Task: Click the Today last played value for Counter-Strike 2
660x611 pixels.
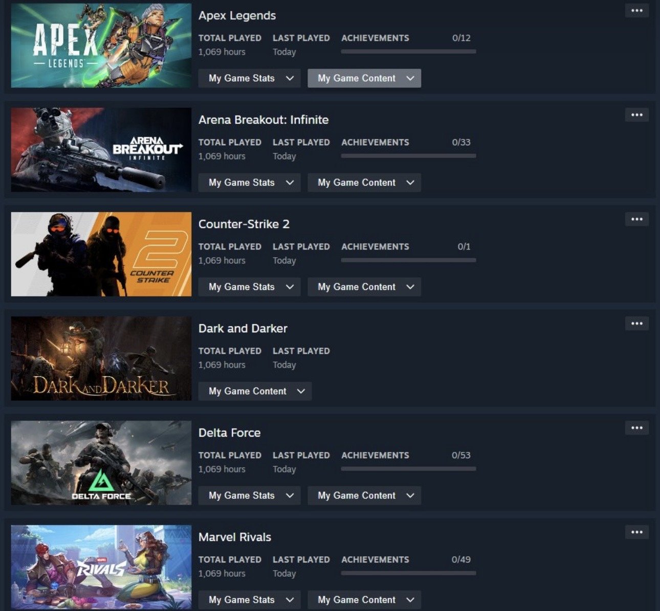Action: click(284, 261)
